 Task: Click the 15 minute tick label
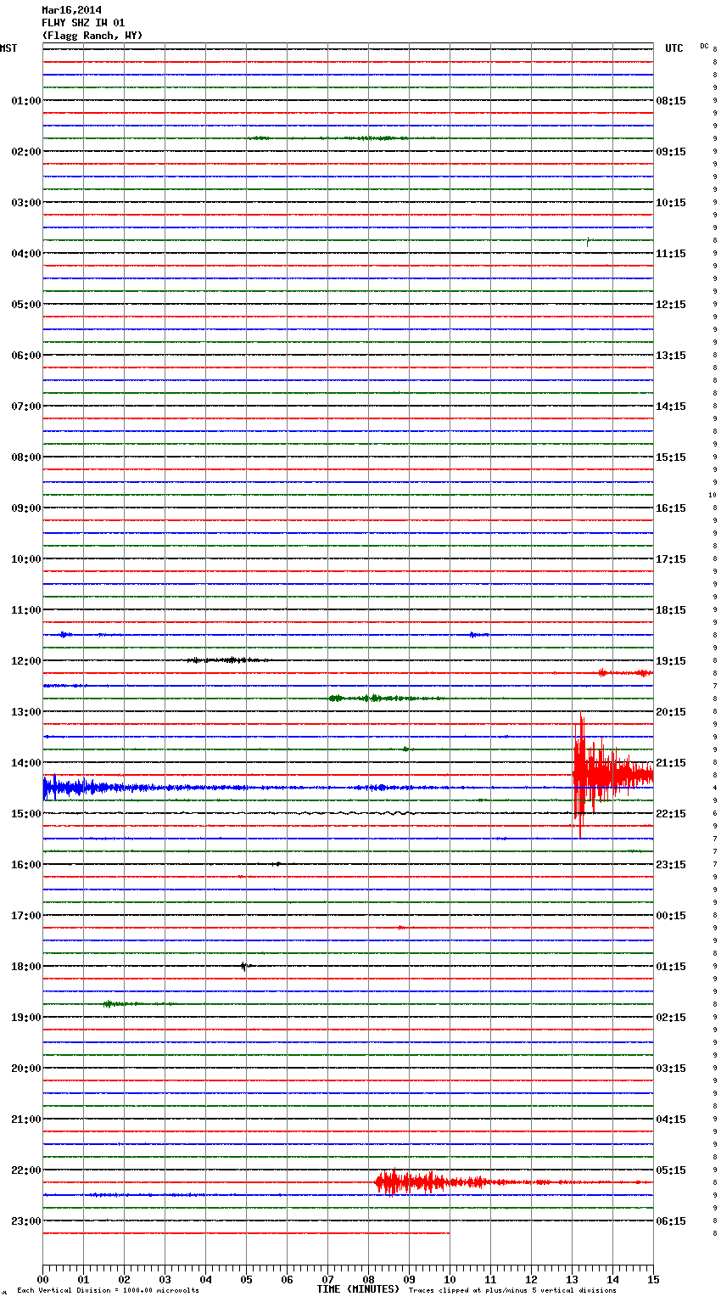point(653,1279)
